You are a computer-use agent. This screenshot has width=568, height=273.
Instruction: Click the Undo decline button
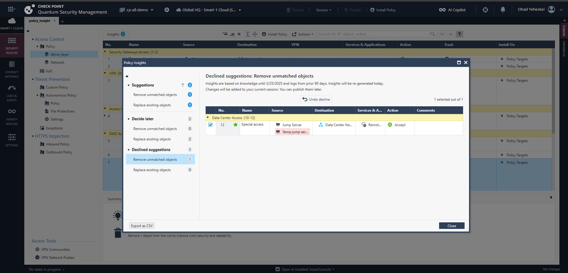tap(316, 99)
